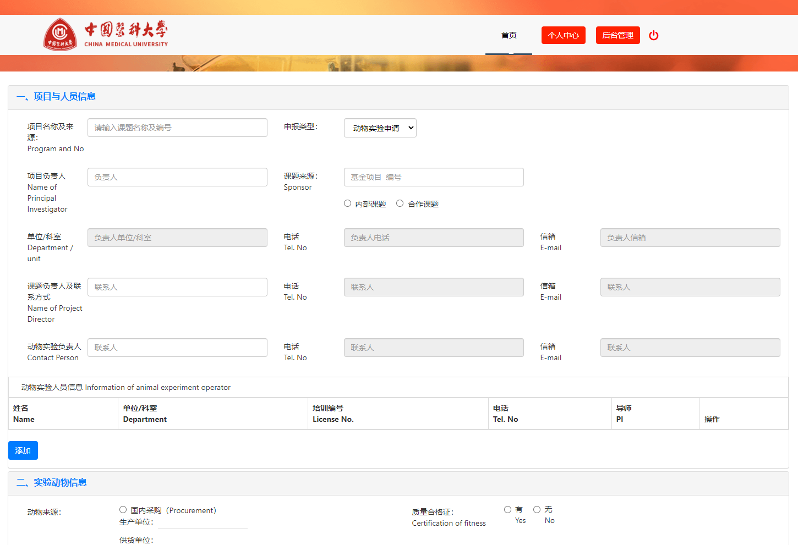
Task: Click the 动物实验负责人 contact person field
Action: [x=177, y=348]
